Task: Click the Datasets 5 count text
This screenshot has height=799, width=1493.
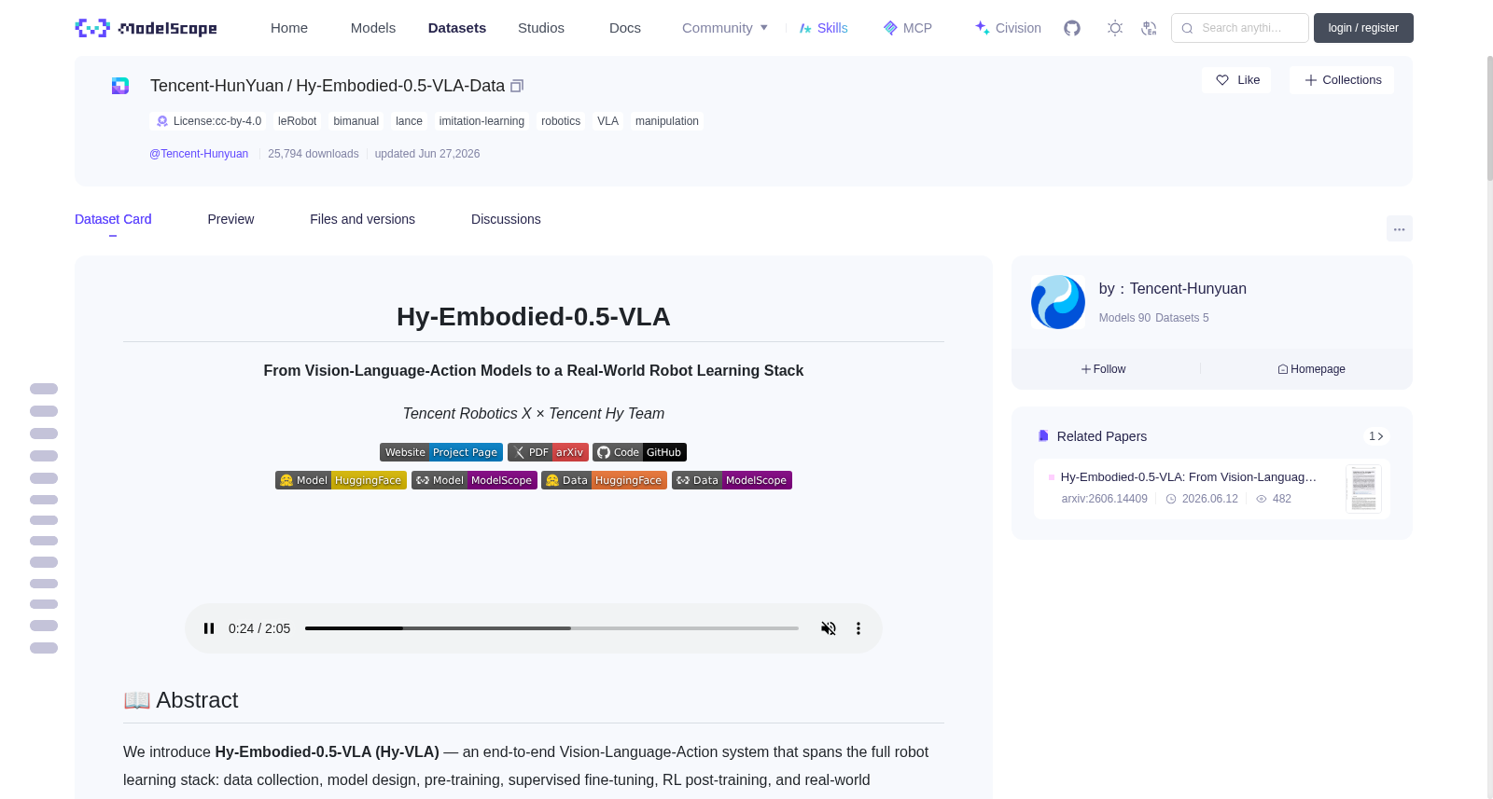Action: (x=1182, y=318)
